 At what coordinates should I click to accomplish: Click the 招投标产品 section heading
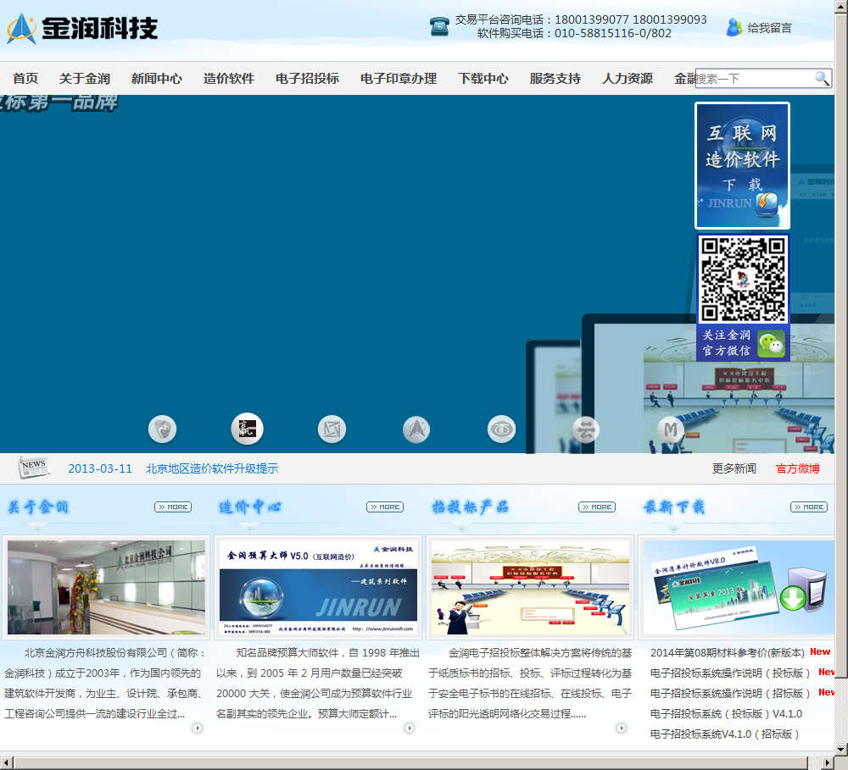tap(470, 507)
